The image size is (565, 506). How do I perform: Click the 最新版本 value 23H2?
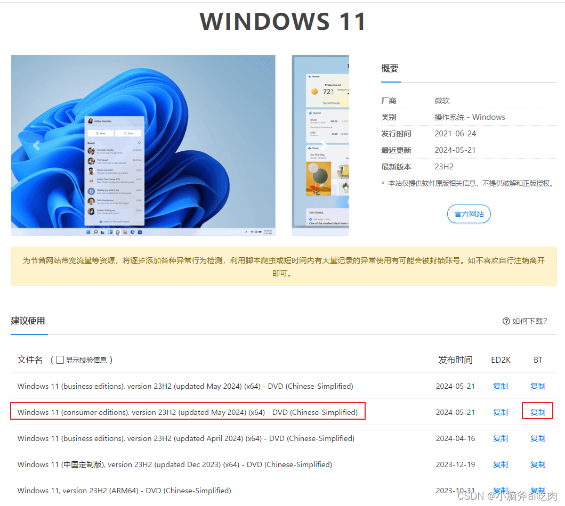point(444,167)
